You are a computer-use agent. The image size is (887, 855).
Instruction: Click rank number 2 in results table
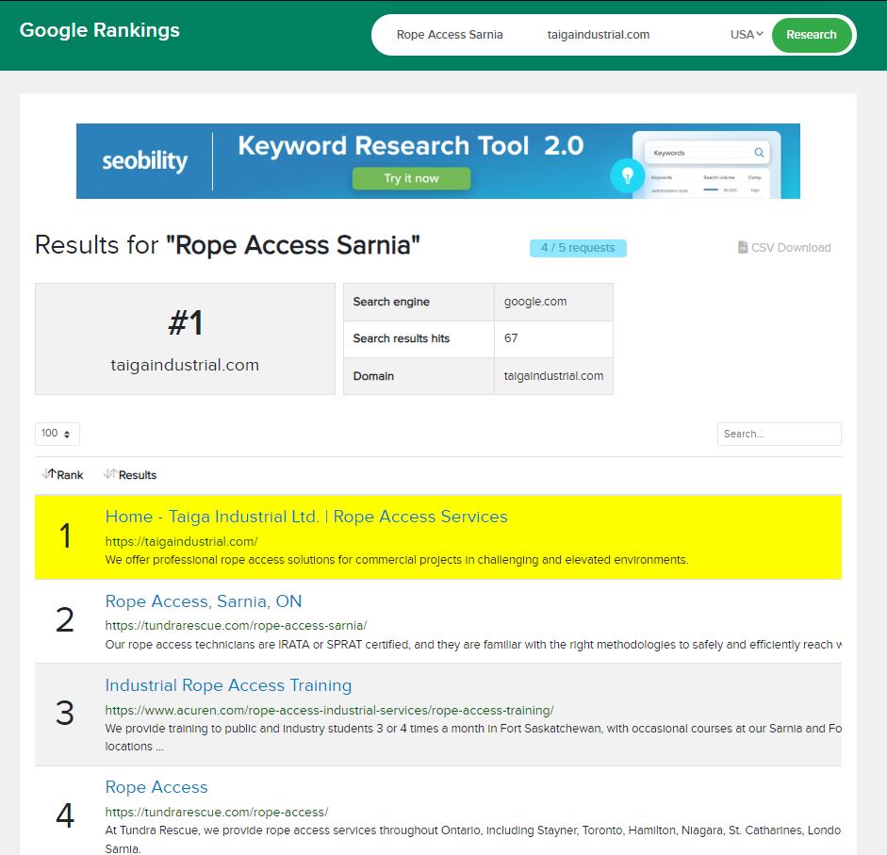(65, 620)
